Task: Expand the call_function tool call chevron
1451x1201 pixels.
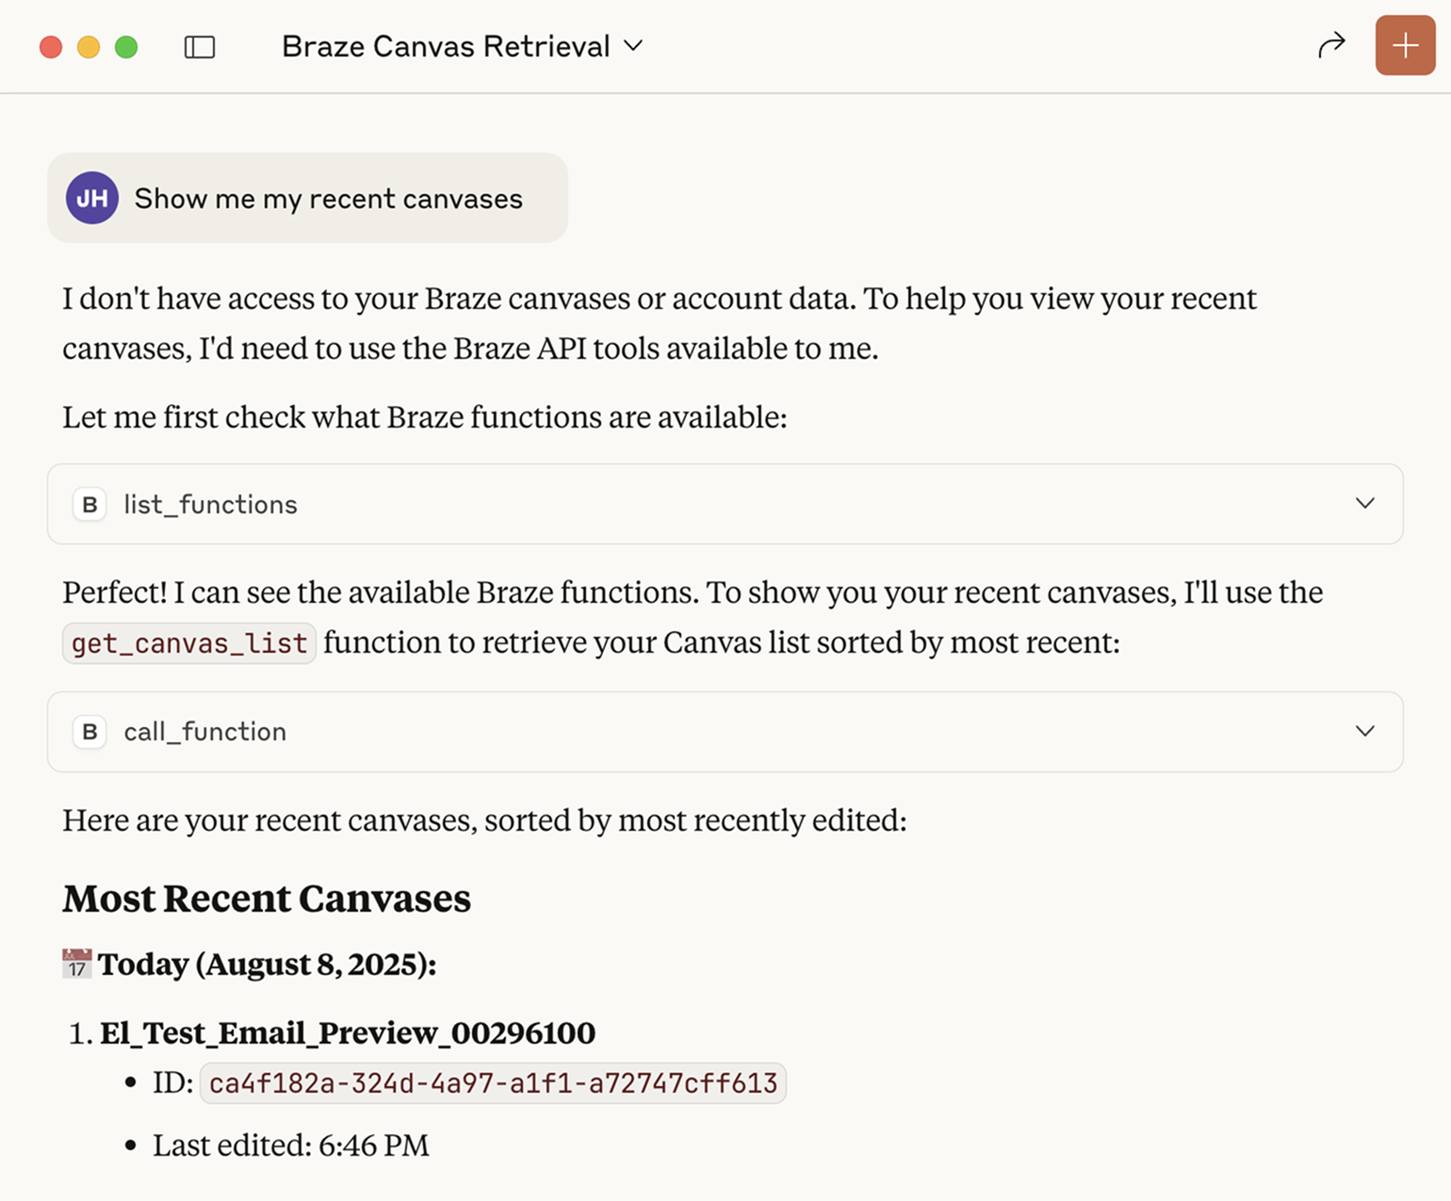Action: point(1364,732)
